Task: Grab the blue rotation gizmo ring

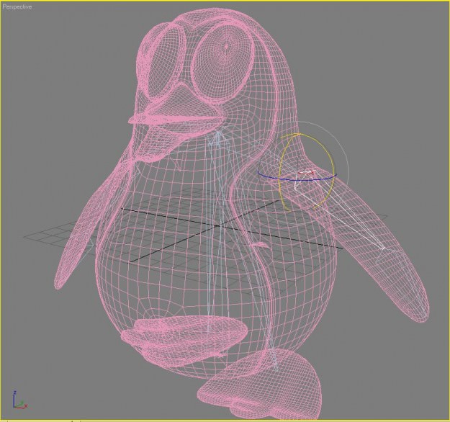Action: click(299, 180)
